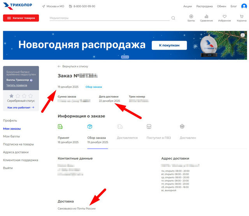Open the Читать правила link
The image size is (249, 216).
coord(17,85)
